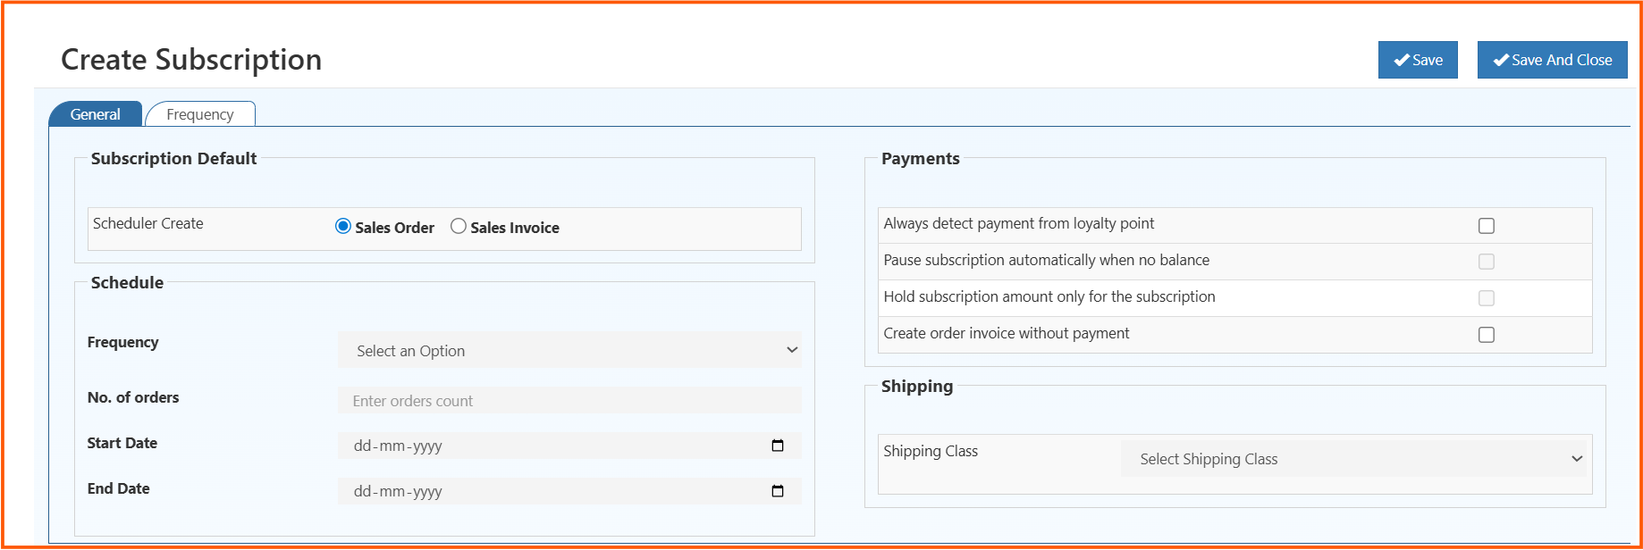Click the Start Date input field
The height and width of the screenshot is (550, 1643).
pos(569,446)
